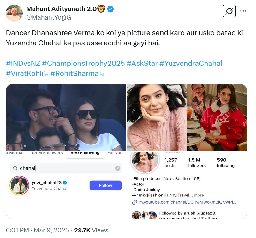Viewport: 256px width, 238px height.
Task: Expand bio with the more link
Action: 199,195
